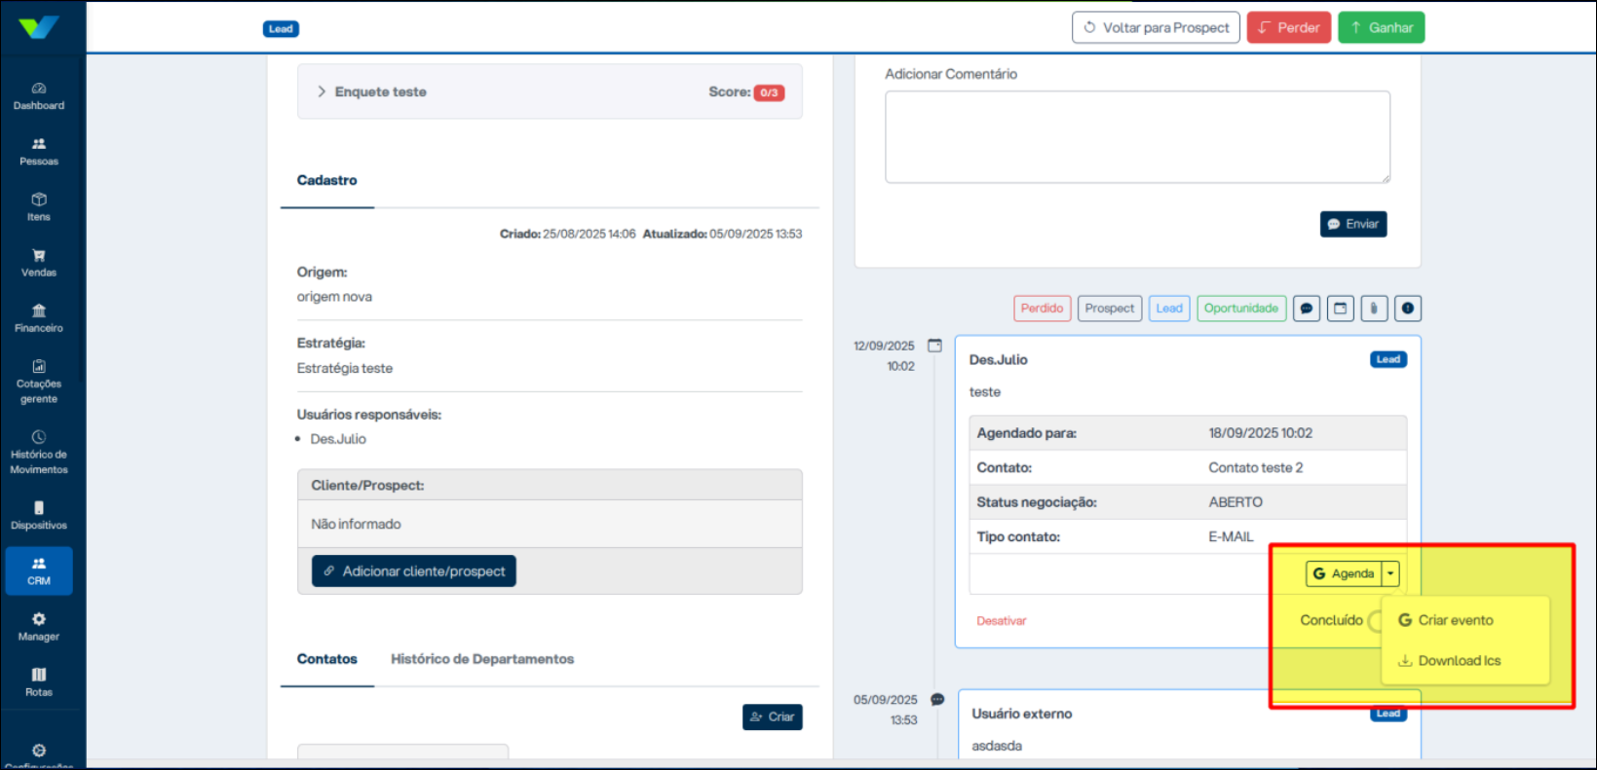This screenshot has width=1597, height=770.
Task: Click the Desativar link
Action: [1001, 621]
